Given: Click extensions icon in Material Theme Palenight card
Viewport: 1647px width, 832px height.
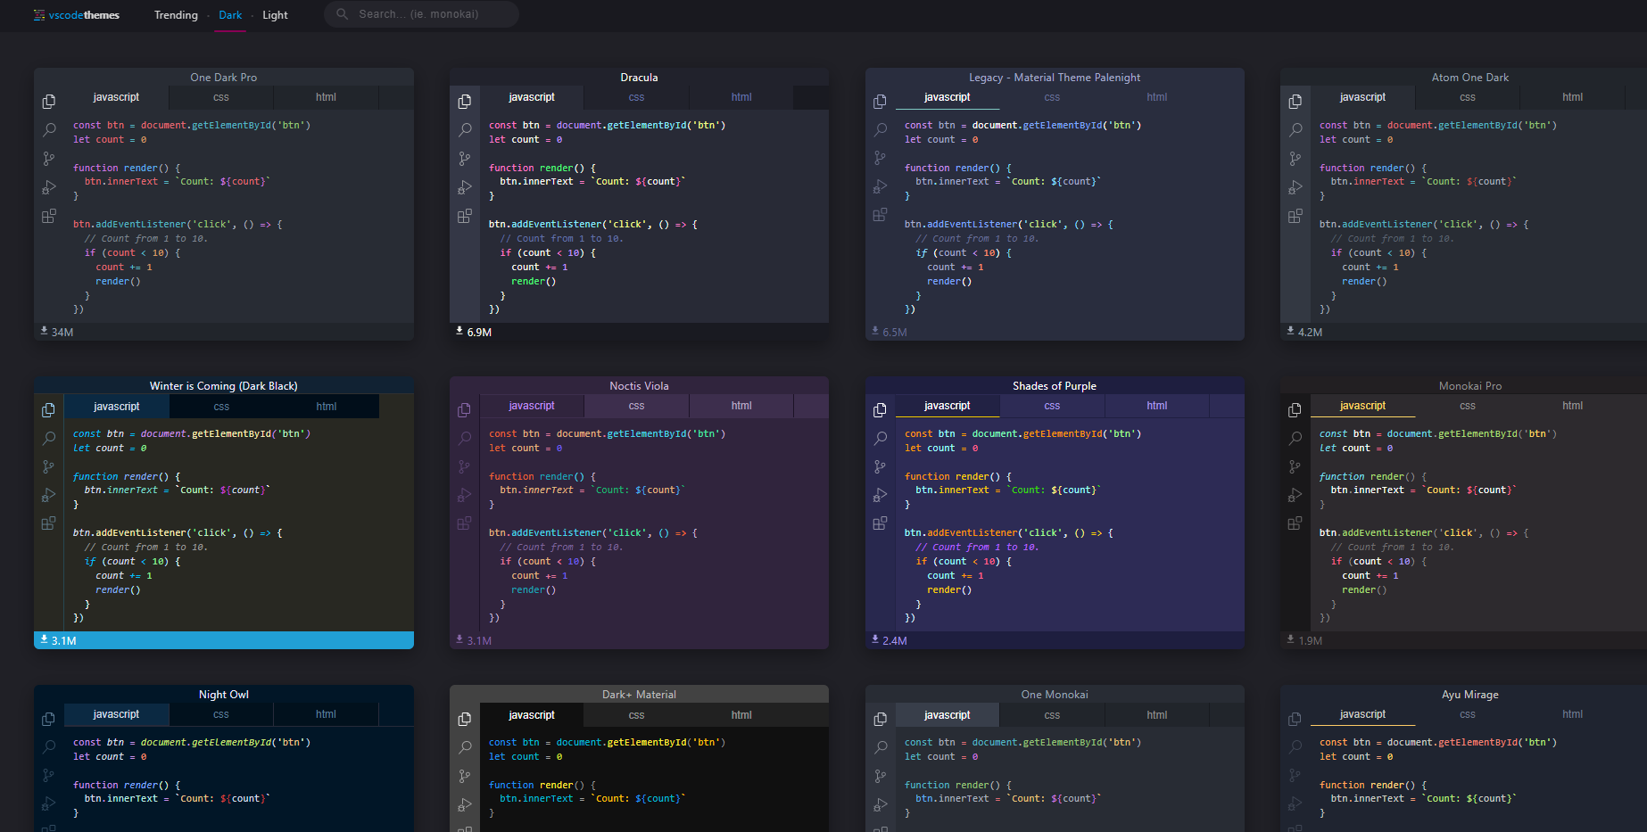Looking at the screenshot, I should pyautogui.click(x=880, y=215).
